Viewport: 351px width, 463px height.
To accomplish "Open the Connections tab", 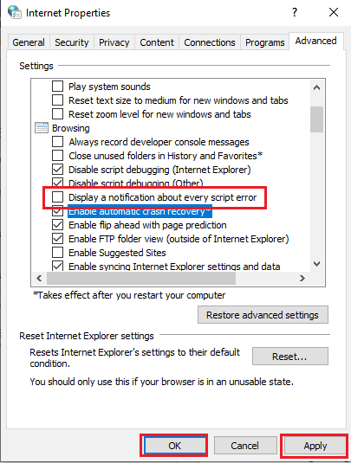I will tap(210, 42).
